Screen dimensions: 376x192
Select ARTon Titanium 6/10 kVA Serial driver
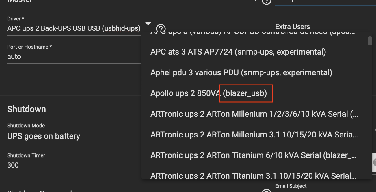point(253,155)
